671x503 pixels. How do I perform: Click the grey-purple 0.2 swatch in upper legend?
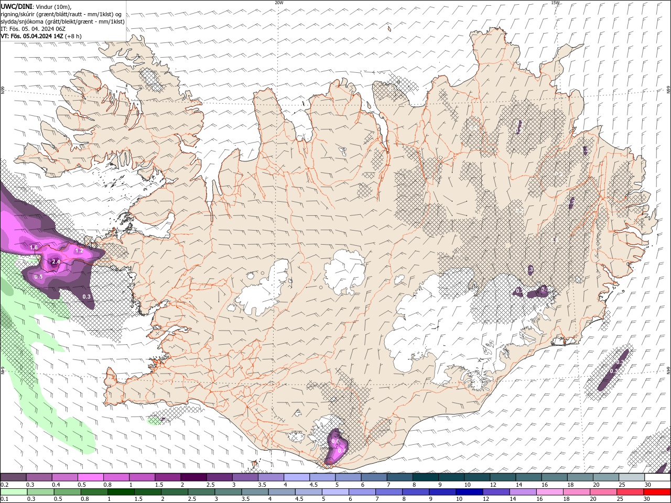[x=13, y=477]
